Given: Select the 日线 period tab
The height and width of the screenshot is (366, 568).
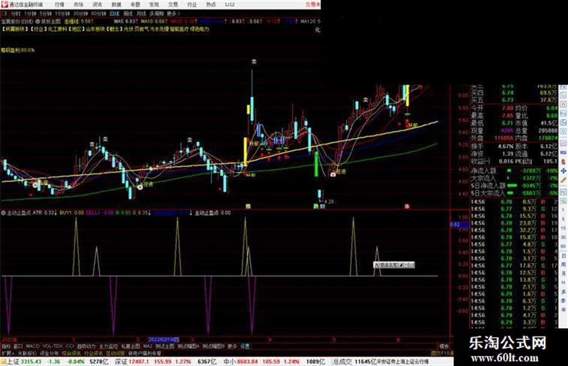Looking at the screenshot, I should tap(114, 13).
